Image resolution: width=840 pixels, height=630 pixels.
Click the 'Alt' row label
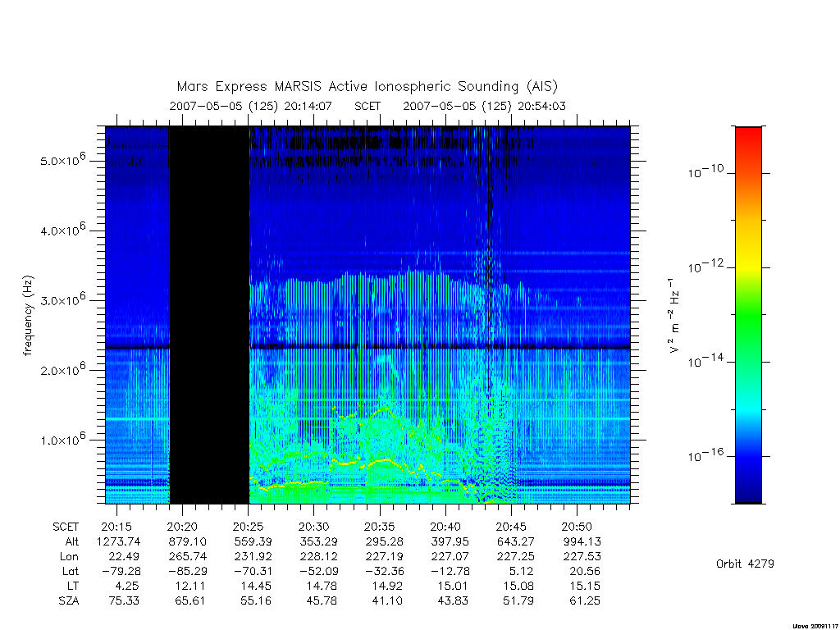coord(72,541)
